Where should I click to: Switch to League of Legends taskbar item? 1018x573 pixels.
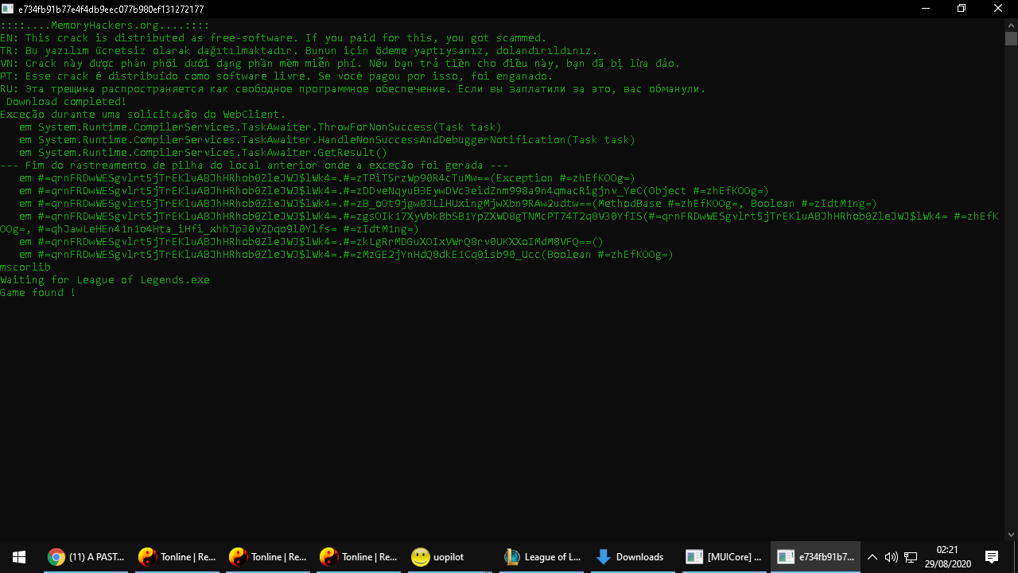tap(543, 557)
